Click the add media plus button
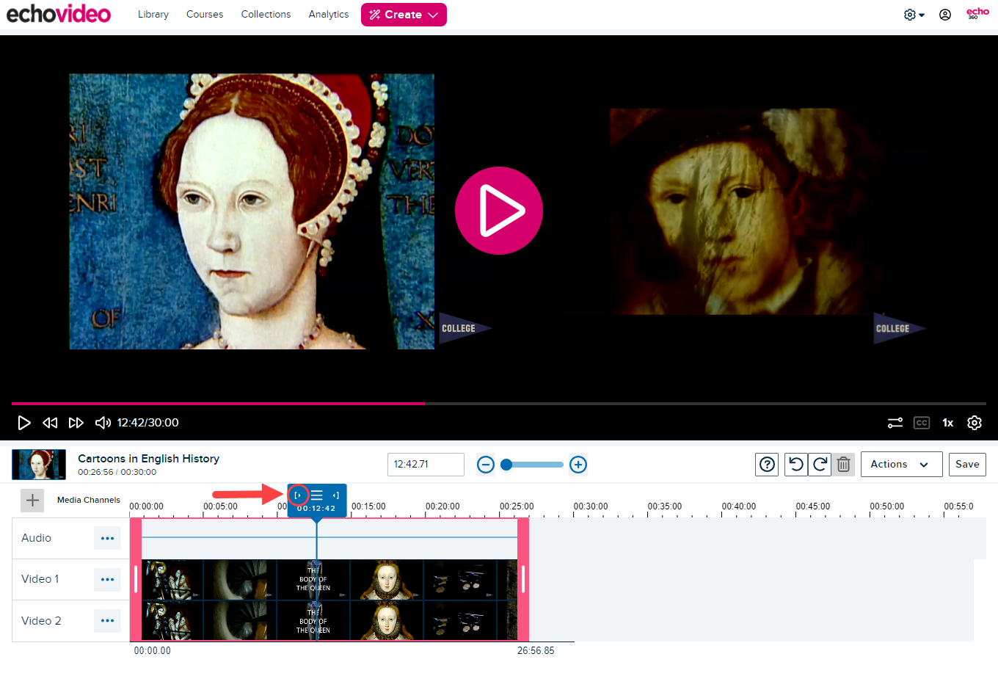This screenshot has height=676, width=998. (32, 501)
